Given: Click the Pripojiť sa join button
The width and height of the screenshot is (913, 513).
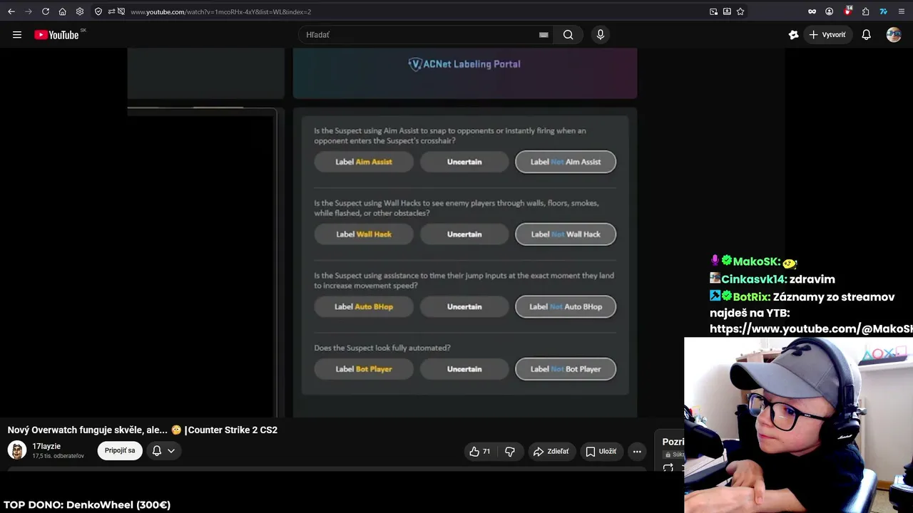Looking at the screenshot, I should (x=120, y=450).
